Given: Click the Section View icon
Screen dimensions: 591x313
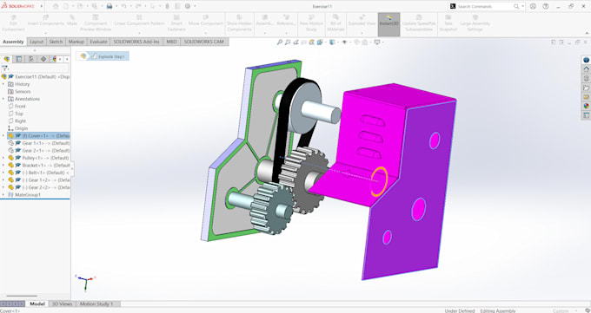Looking at the screenshot, I should 312,42.
